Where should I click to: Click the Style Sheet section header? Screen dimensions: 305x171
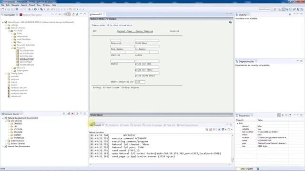(x=161, y=115)
